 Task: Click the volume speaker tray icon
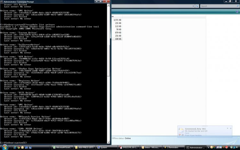237,147
